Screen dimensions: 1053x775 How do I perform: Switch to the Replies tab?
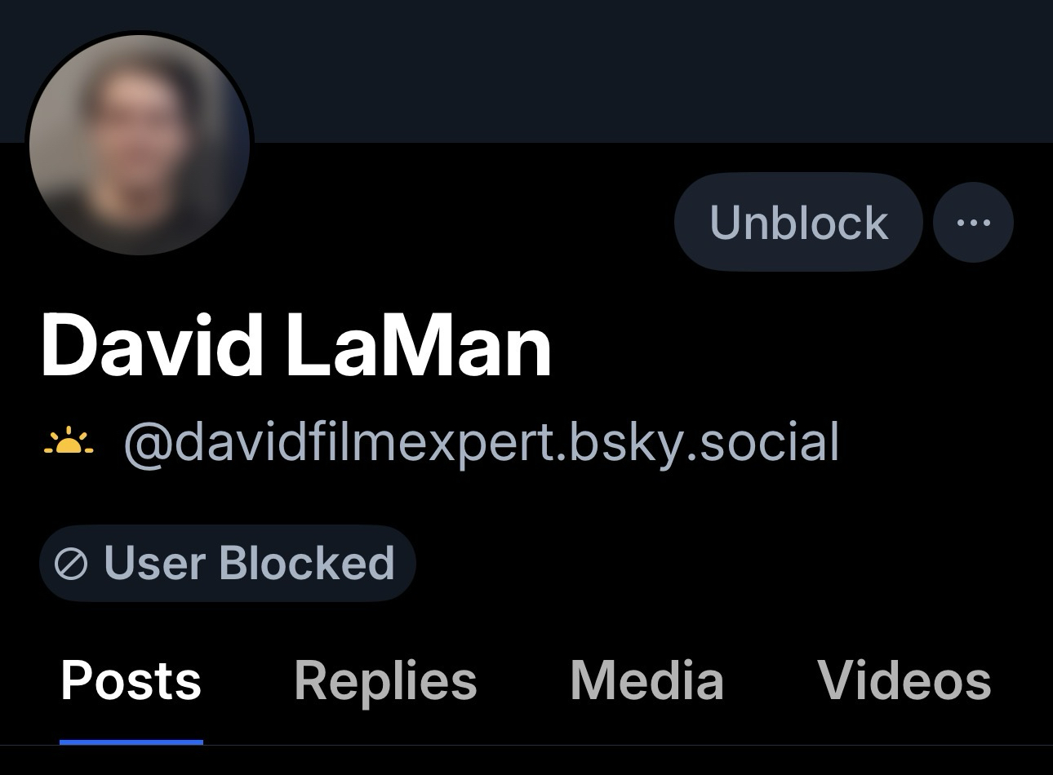coord(385,681)
